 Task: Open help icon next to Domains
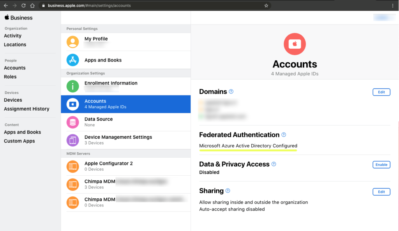click(231, 91)
